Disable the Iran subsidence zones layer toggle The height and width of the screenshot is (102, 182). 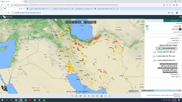tap(160, 49)
